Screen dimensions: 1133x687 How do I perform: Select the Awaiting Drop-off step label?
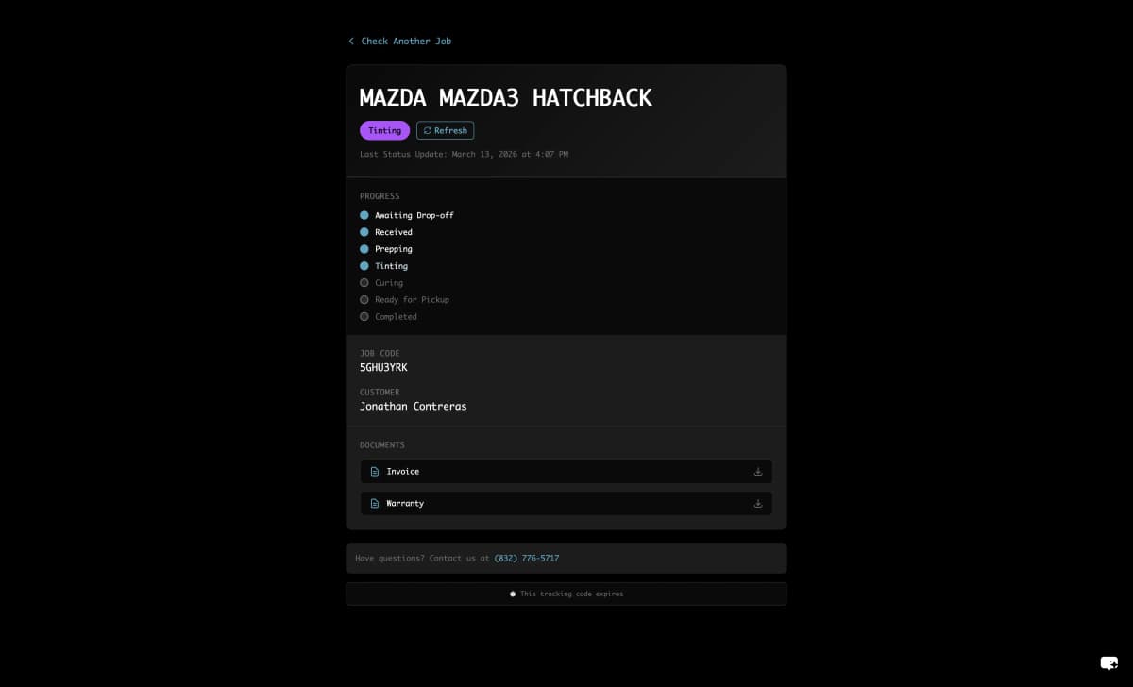point(414,215)
